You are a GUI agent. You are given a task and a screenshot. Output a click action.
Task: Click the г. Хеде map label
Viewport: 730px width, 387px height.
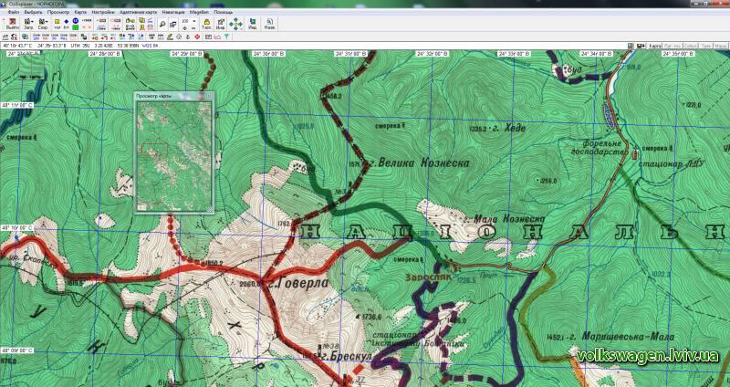click(x=510, y=128)
